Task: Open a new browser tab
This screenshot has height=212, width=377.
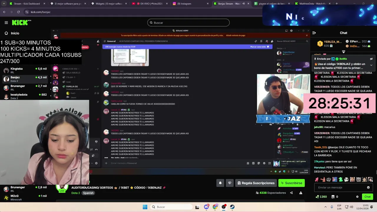Action: tap(337, 4)
